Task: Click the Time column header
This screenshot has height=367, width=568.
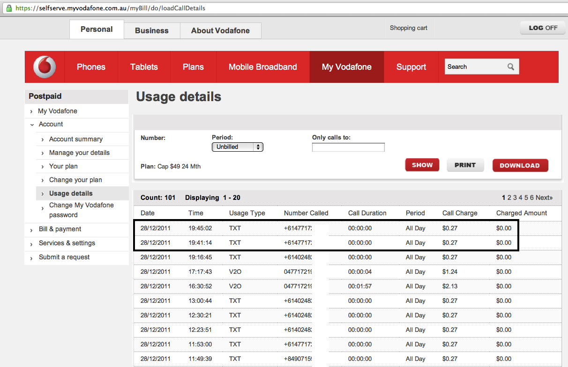Action: point(196,213)
